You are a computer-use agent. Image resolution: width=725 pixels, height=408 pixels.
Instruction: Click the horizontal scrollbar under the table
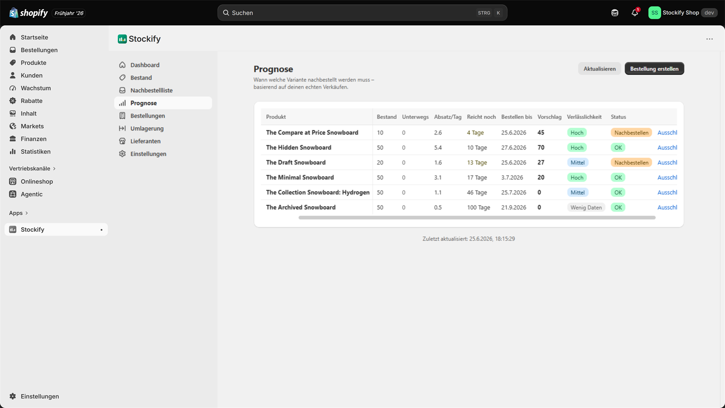pyautogui.click(x=477, y=218)
